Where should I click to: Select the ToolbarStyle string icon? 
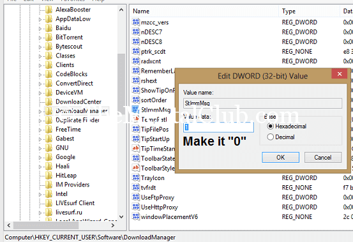[x=136, y=168]
